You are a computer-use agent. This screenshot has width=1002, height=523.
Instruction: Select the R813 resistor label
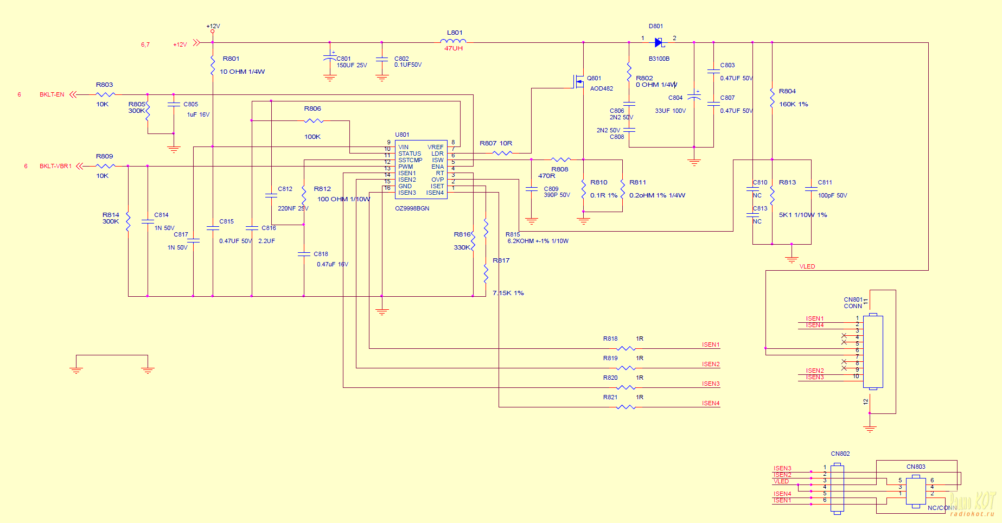coord(787,182)
